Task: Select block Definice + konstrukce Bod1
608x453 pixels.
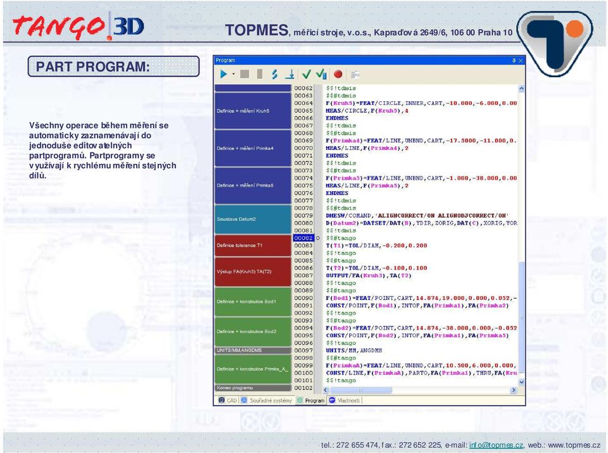Action: [253, 302]
